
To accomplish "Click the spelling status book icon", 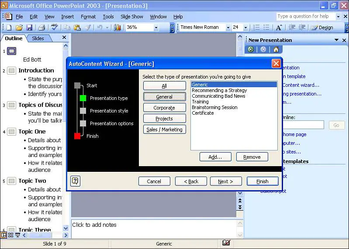I will tap(226, 243).
